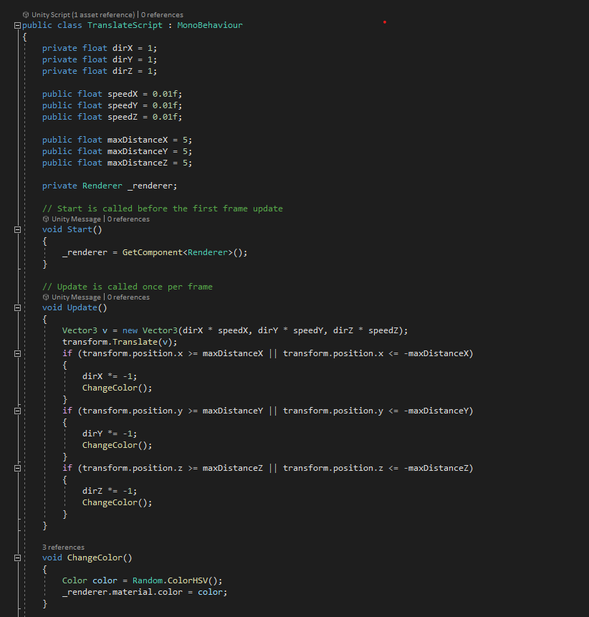Click the 'maxDistanceX = 5;' field
The height and width of the screenshot is (617, 589).
click(x=150, y=140)
